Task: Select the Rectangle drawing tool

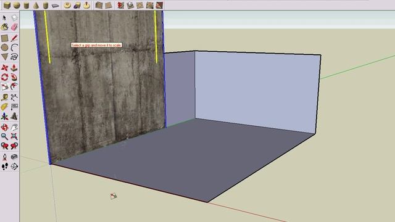Action: tap(4, 38)
